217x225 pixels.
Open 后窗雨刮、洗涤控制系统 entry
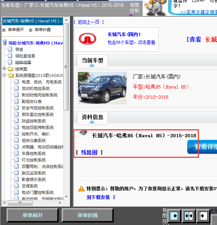[42, 166]
